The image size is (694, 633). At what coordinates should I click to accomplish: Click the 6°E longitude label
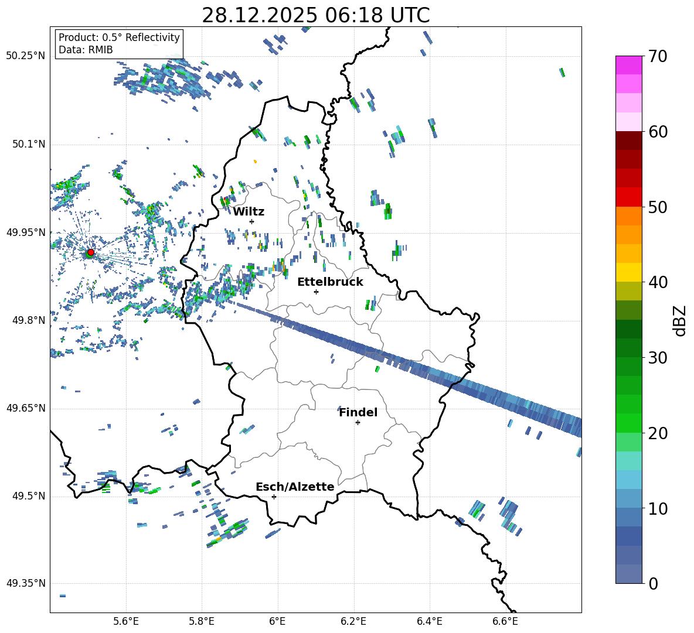277,621
